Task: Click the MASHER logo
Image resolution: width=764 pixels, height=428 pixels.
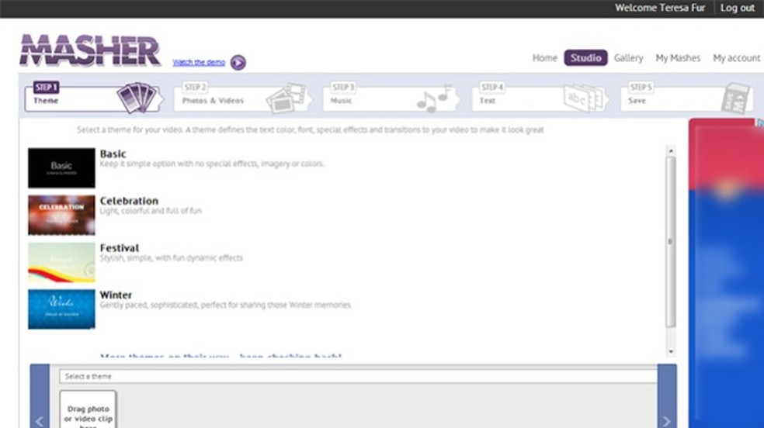Action: [90, 50]
